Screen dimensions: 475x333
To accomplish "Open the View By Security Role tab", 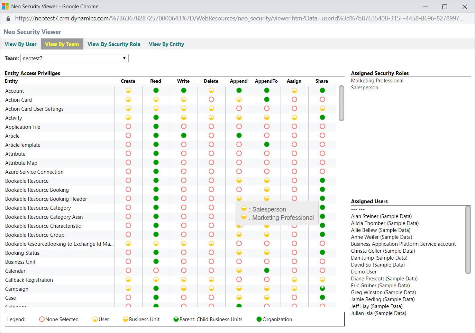I will tap(114, 44).
